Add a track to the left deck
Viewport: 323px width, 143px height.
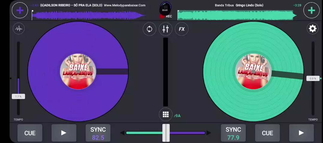pyautogui.click(x=20, y=10)
